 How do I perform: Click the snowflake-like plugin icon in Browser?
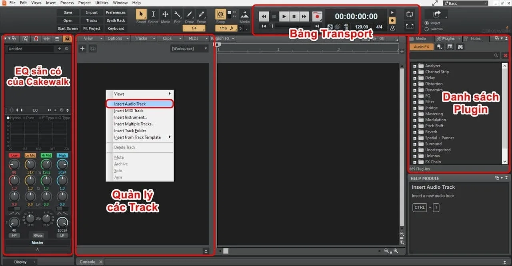460,47
